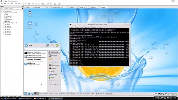This screenshot has width=178, height=100.
Task: Switch to the Windows Server 2019 tab
Action: [58, 7]
